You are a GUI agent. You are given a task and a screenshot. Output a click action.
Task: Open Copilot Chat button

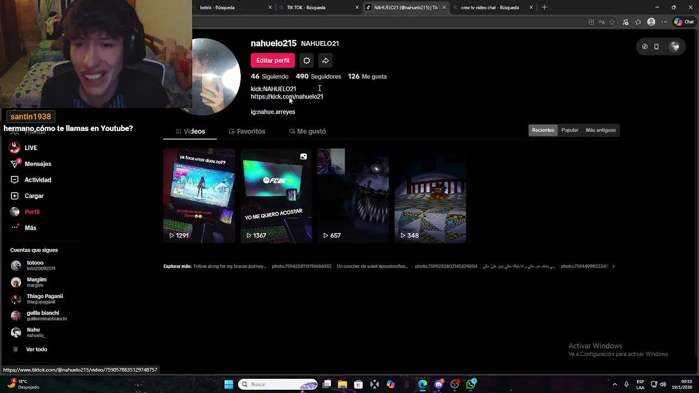685,22
